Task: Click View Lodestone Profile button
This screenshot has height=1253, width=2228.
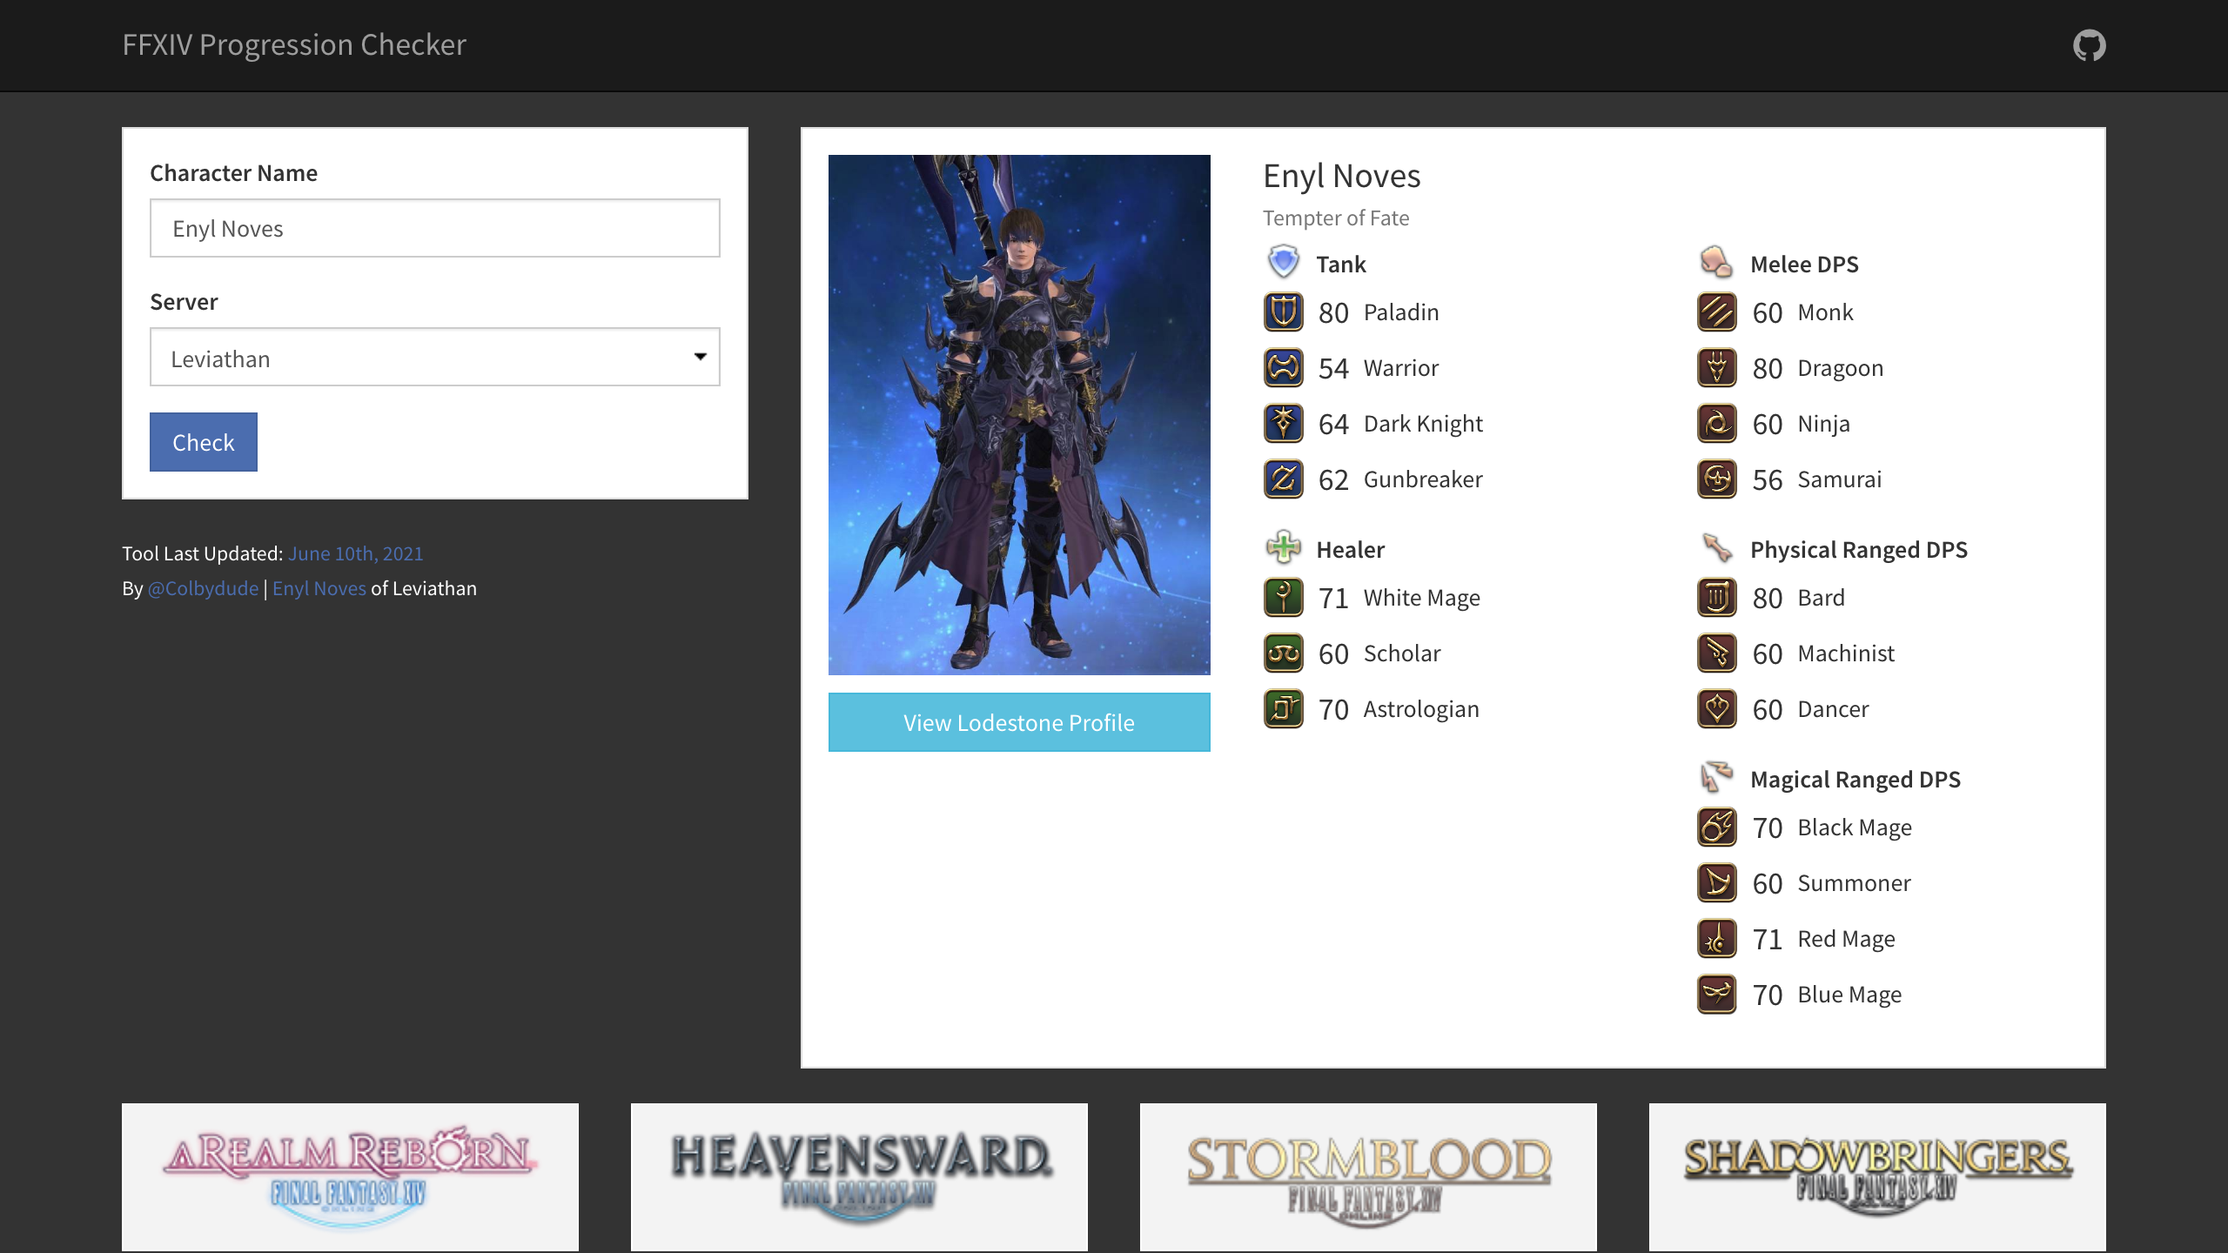Action: coord(1019,722)
